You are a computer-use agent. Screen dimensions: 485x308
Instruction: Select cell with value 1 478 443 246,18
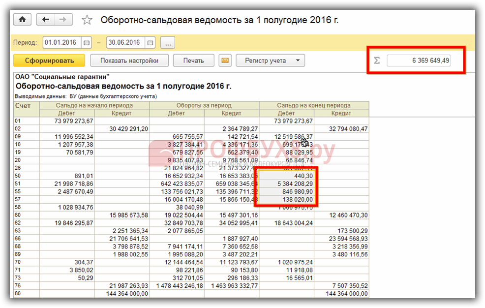click(177, 286)
